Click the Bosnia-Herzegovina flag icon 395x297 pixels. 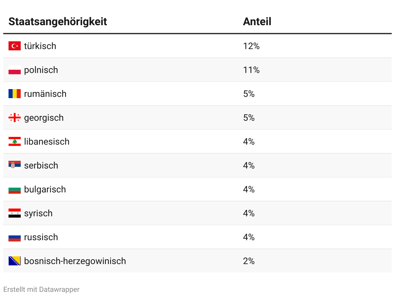[x=15, y=261]
